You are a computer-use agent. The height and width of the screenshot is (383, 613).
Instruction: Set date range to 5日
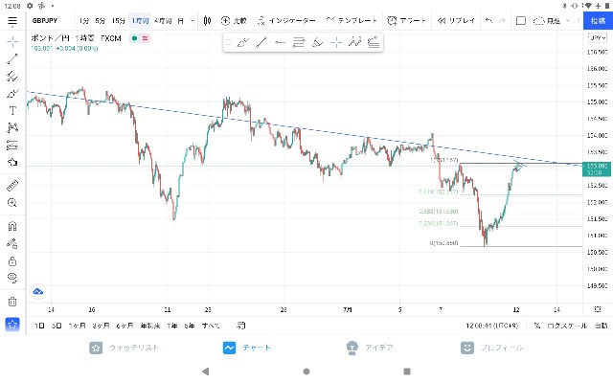pyautogui.click(x=57, y=326)
